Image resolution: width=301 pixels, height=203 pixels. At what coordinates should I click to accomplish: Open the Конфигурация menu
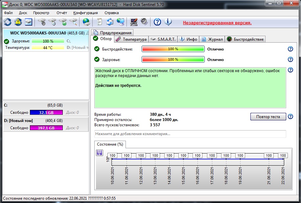coord(85,13)
